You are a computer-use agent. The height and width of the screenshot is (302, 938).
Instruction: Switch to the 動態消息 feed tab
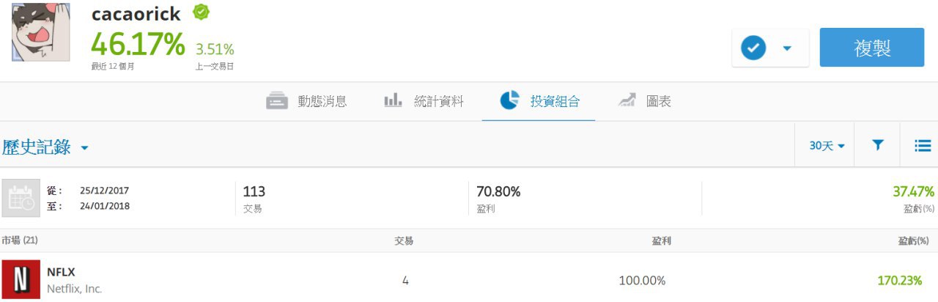coord(322,101)
